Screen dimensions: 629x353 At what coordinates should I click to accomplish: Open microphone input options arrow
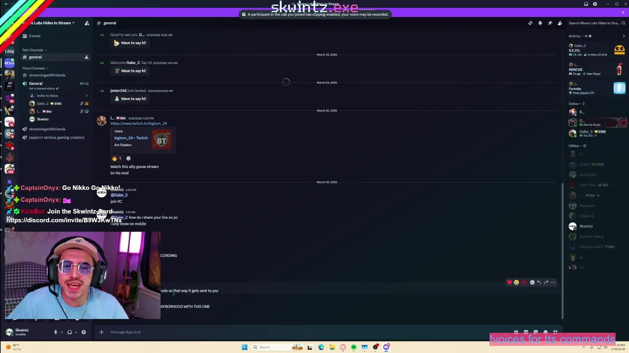click(x=61, y=332)
